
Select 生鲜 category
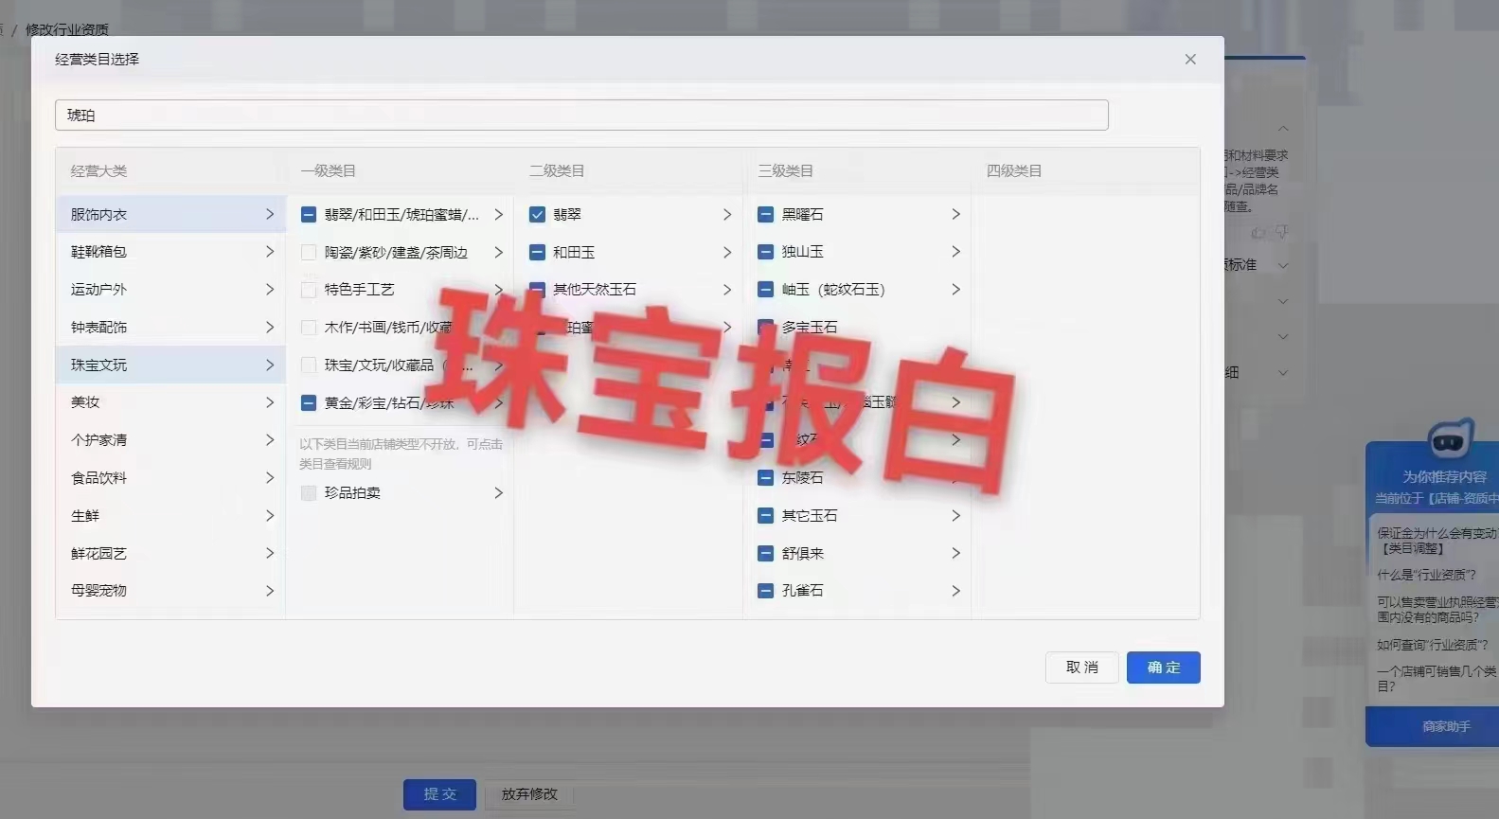[170, 516]
